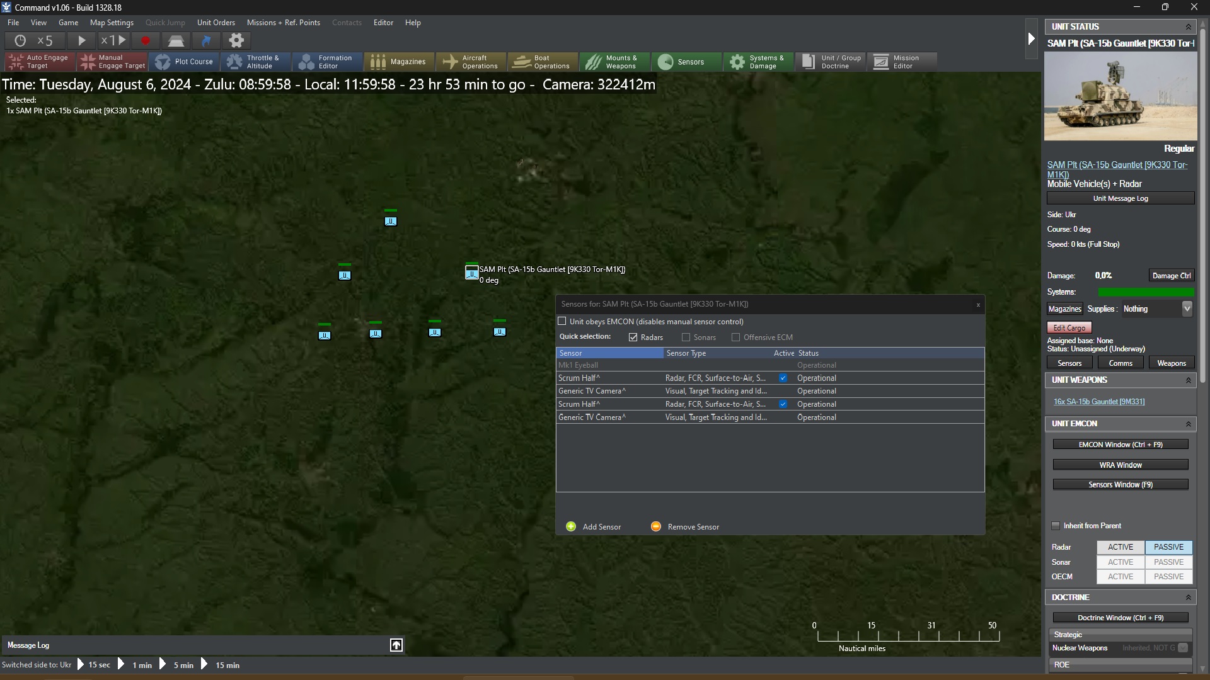
Task: Expand the ROE doctrine group
Action: (x=1121, y=665)
